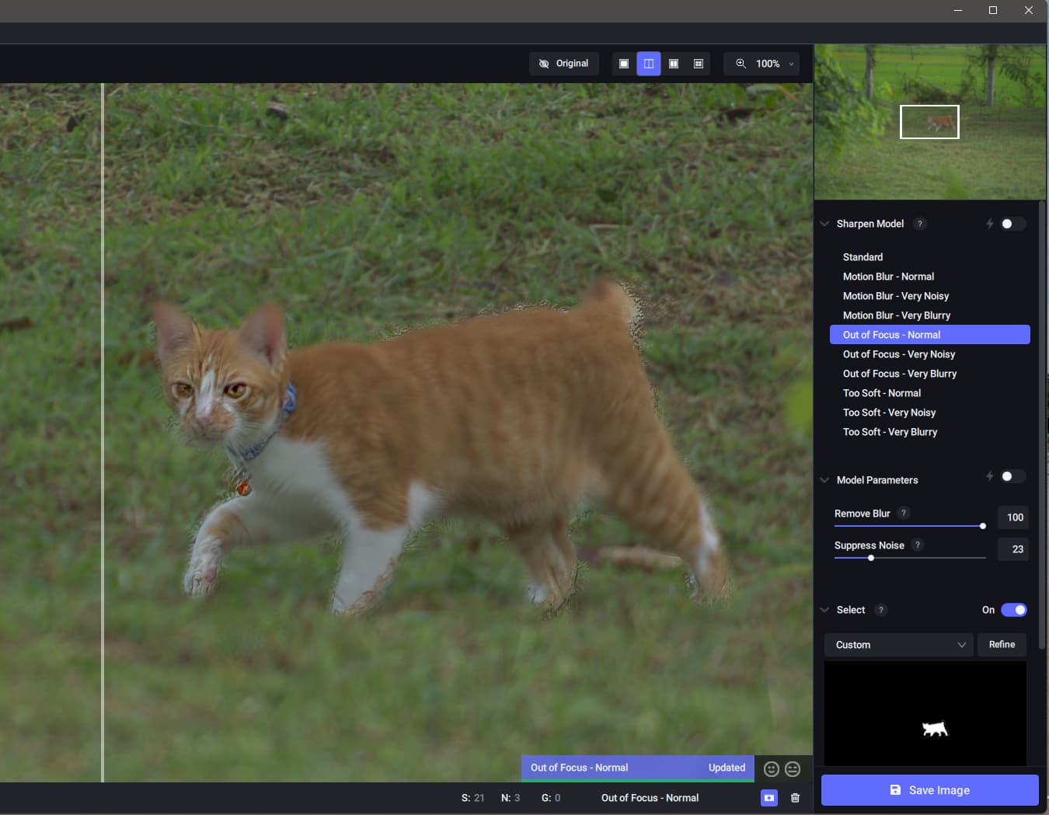Viewport: 1049px width, 815px height.
Task: Click the trash delete icon
Action: (795, 798)
